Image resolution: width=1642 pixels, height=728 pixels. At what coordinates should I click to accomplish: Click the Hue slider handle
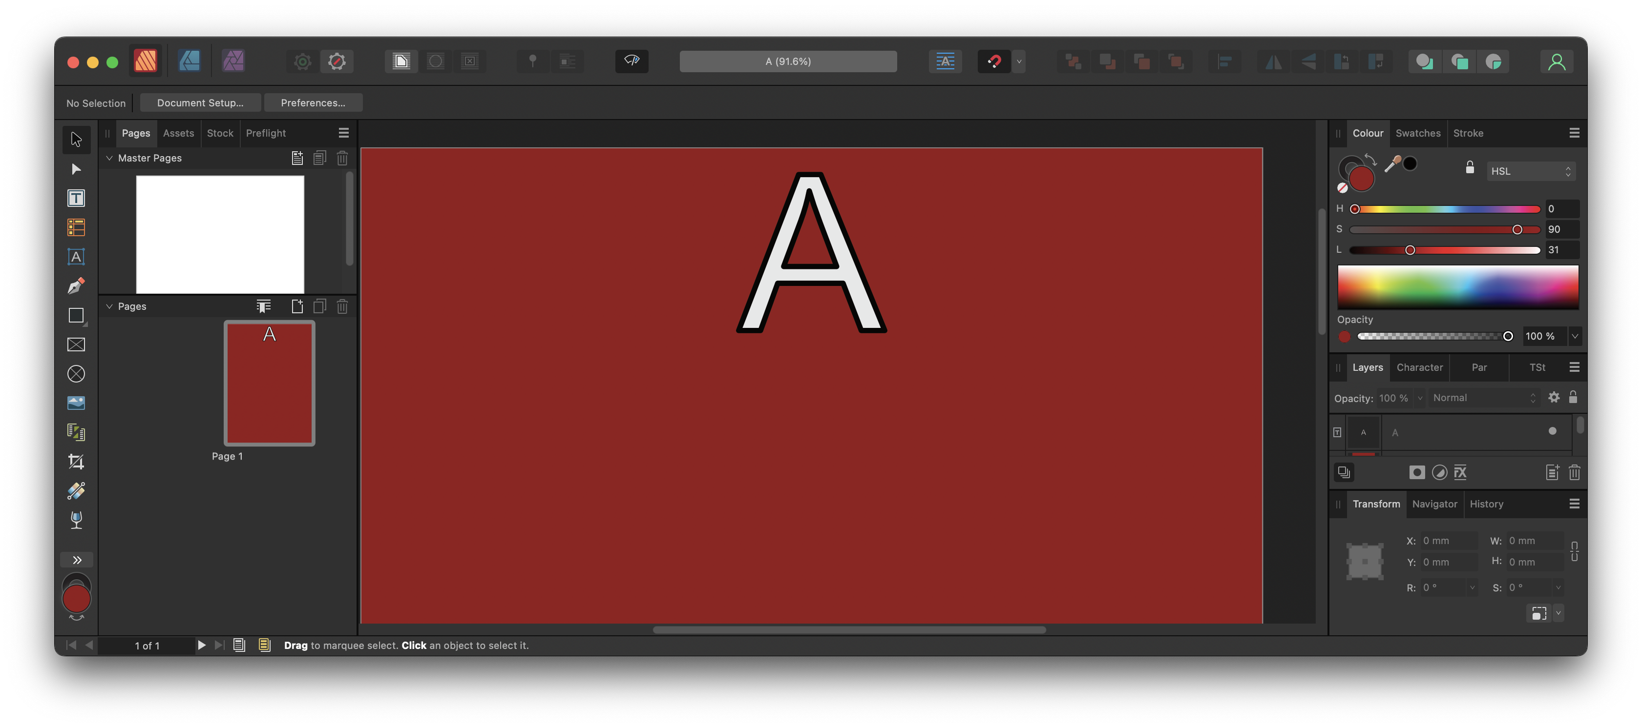(1355, 209)
